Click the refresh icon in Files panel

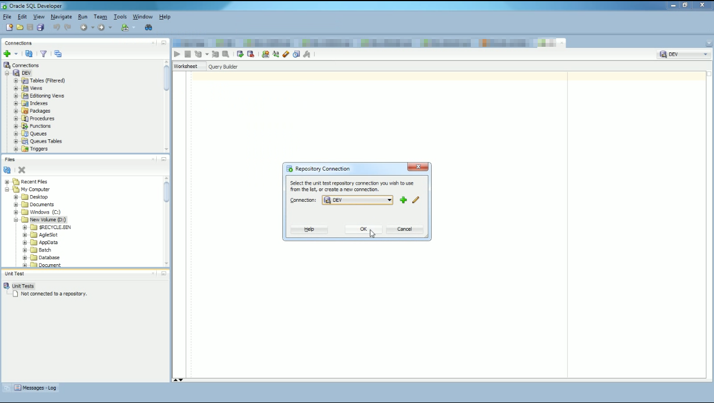7,170
